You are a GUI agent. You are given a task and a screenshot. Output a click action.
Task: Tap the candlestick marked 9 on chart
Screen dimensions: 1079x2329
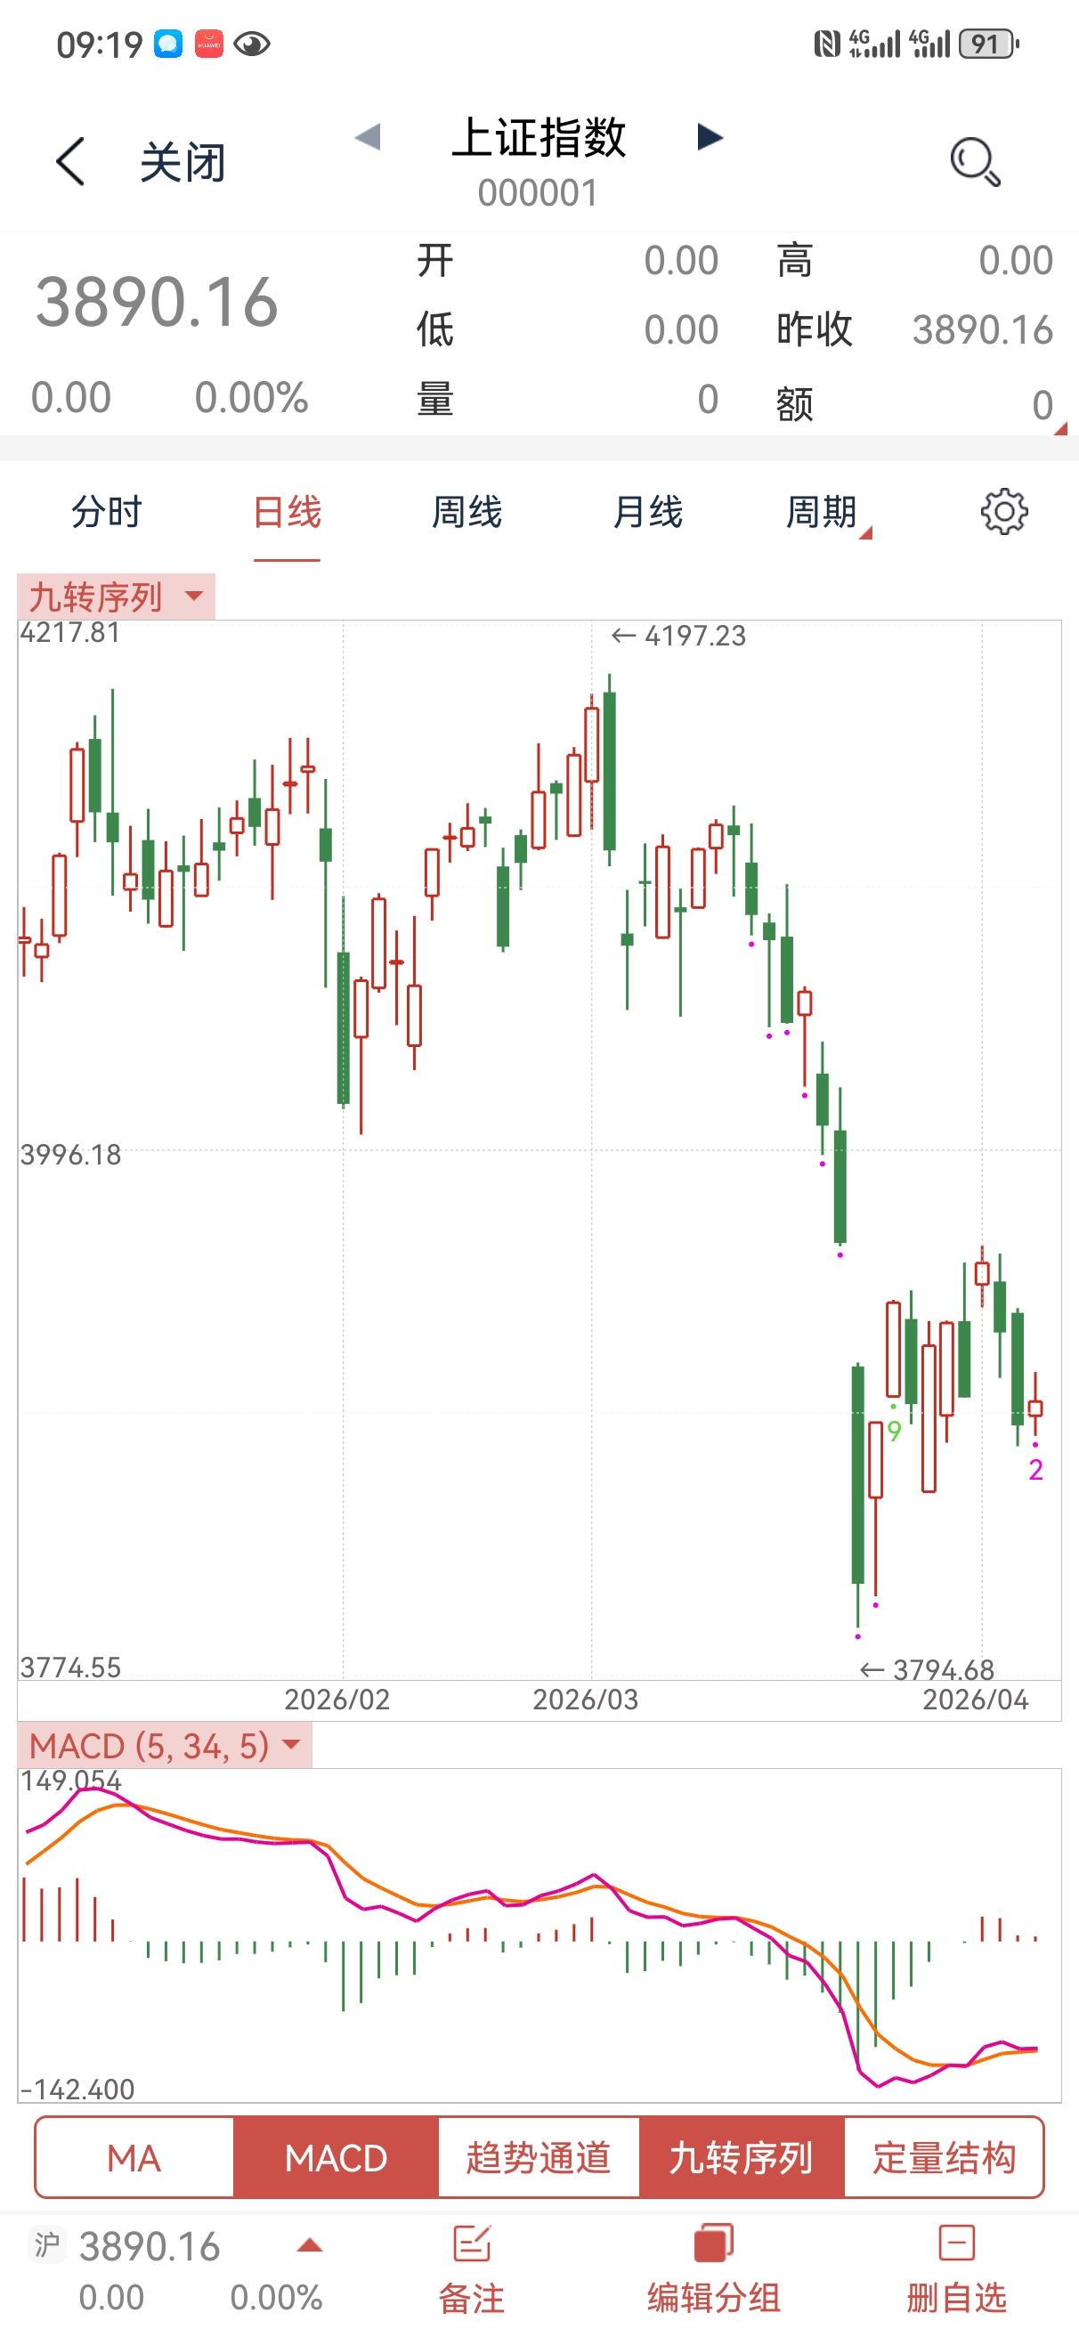coord(894,1350)
